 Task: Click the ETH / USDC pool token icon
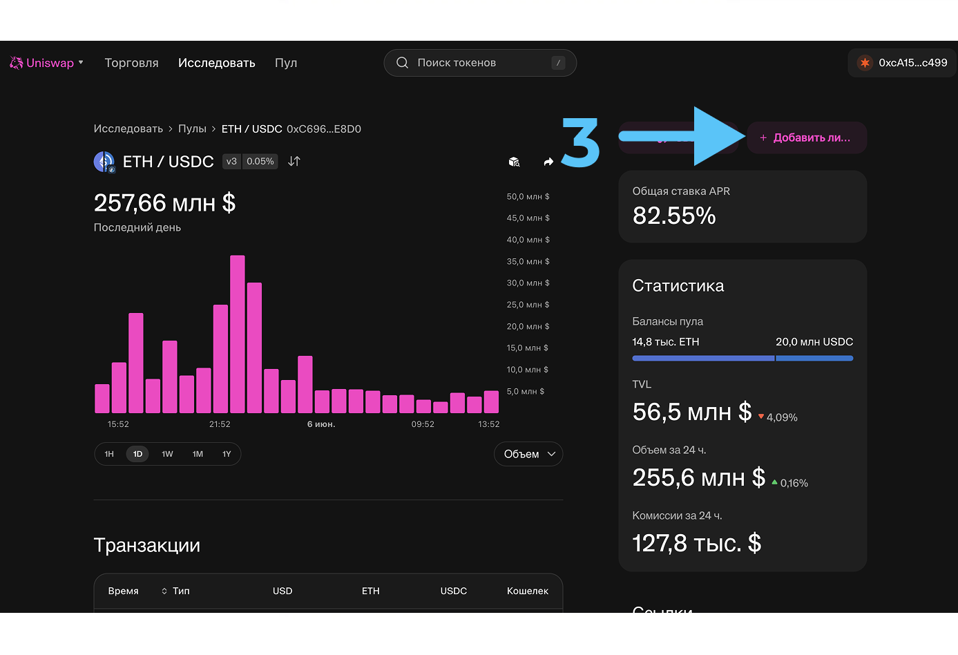coord(104,162)
